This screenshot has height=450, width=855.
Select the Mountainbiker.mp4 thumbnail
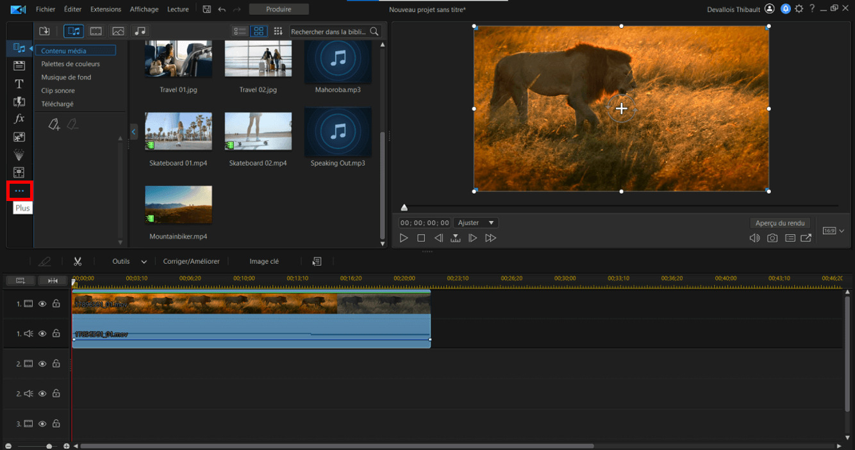[178, 205]
